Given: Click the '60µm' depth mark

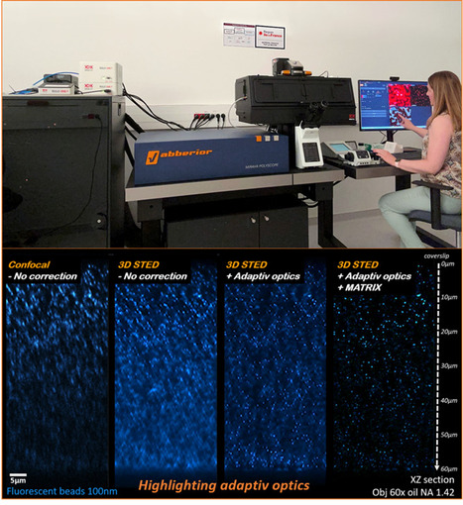Looking at the screenshot, I should [449, 469].
